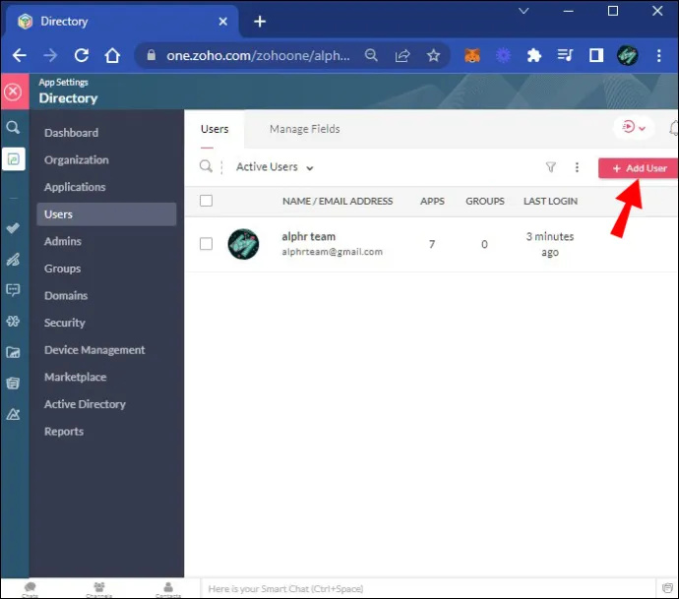This screenshot has width=679, height=599.
Task: Toggle the browser side panel icon
Action: click(596, 55)
